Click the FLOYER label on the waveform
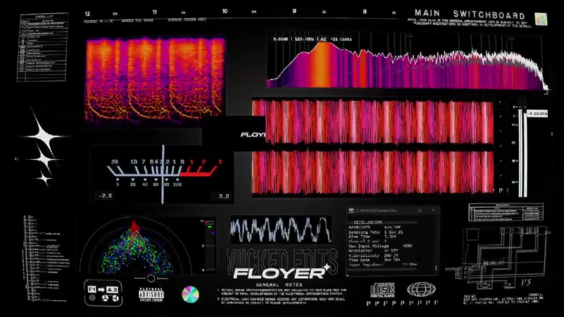564x317 pixels. click(253, 135)
